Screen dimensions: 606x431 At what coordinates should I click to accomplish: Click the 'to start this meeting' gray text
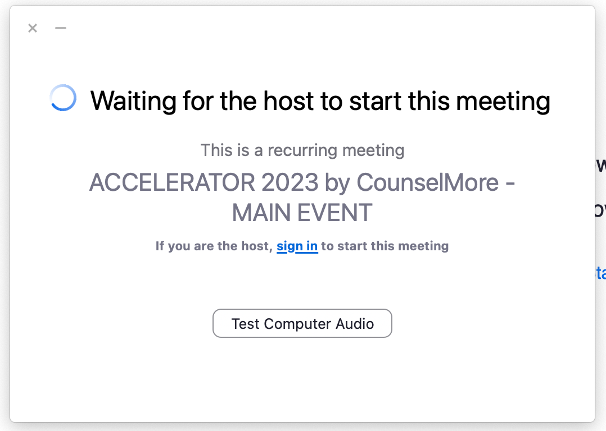click(385, 246)
